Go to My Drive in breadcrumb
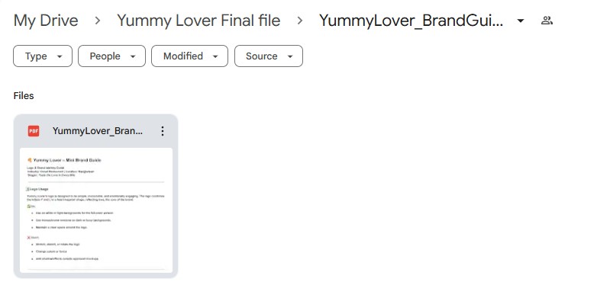The width and height of the screenshot is (597, 288). [x=46, y=21]
